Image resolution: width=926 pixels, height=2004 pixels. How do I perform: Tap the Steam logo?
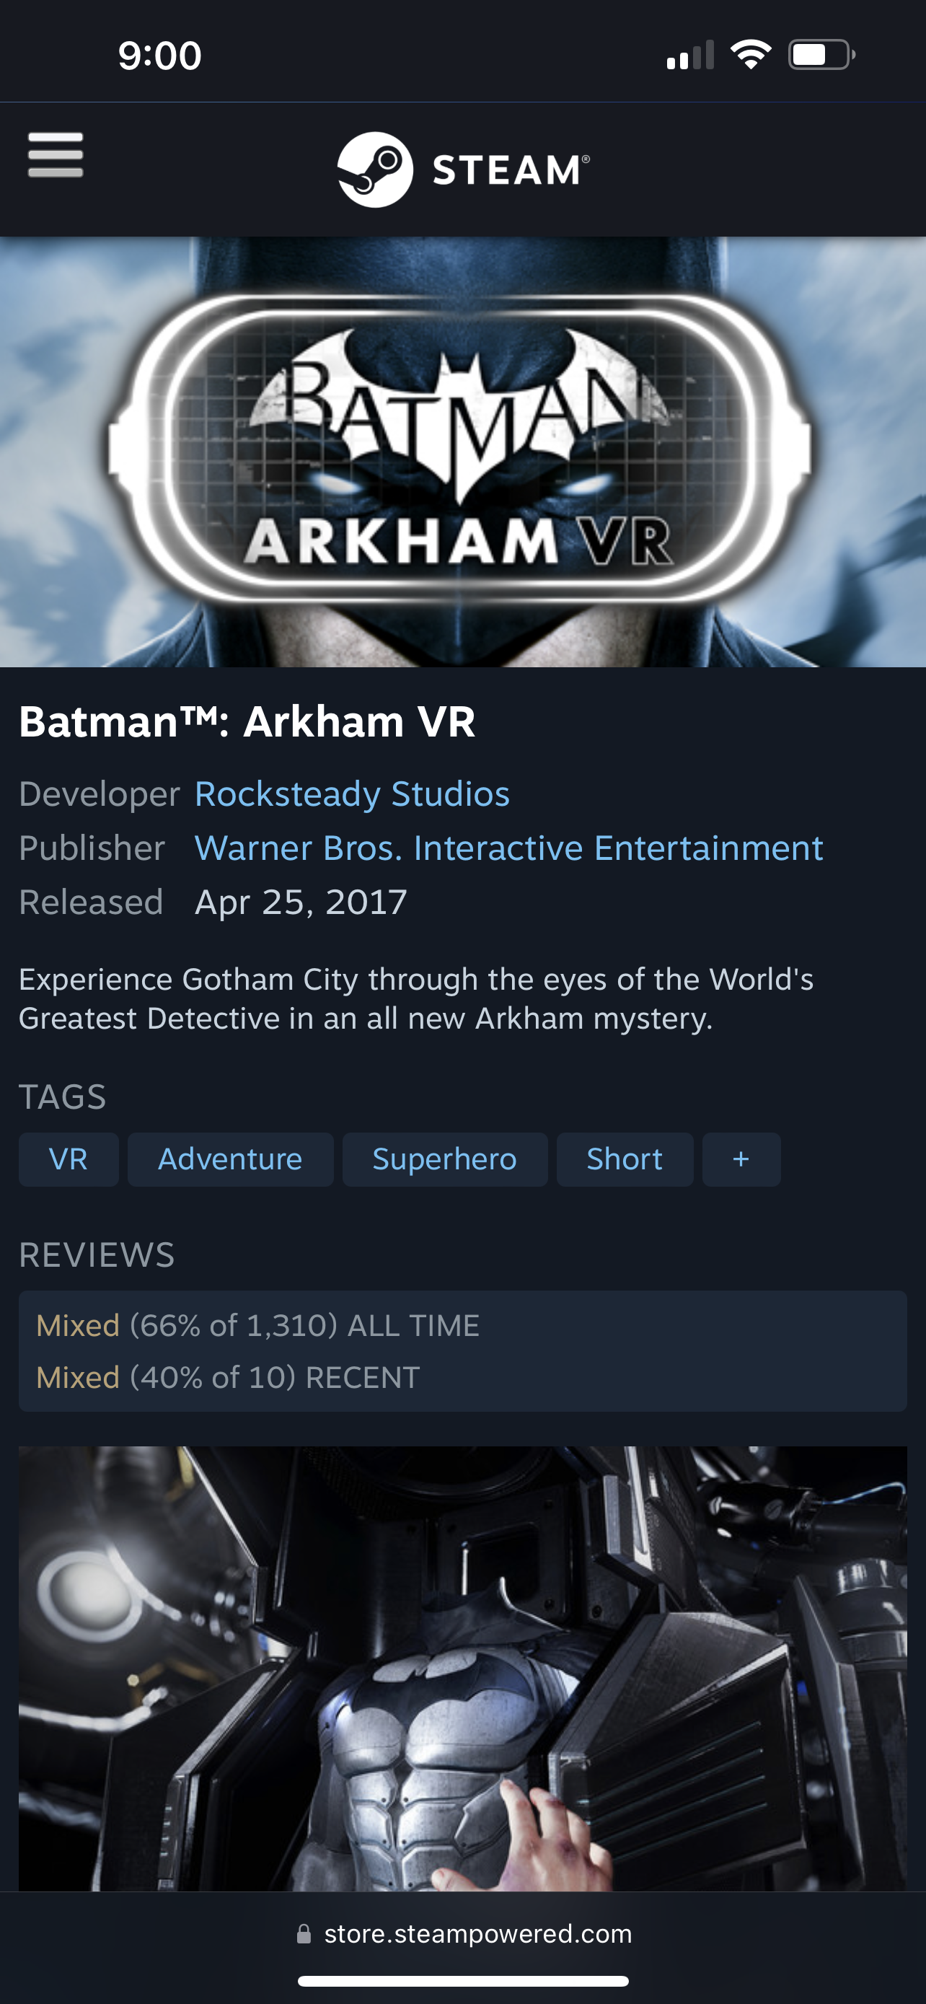pos(464,170)
